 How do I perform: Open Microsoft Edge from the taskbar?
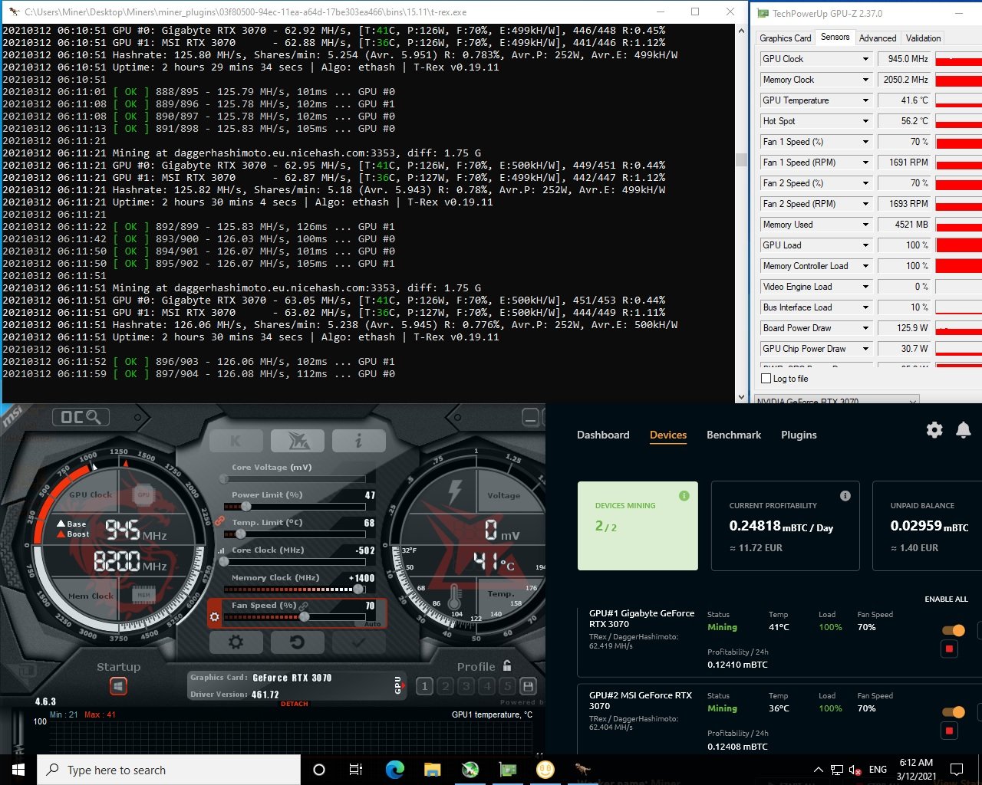[394, 770]
